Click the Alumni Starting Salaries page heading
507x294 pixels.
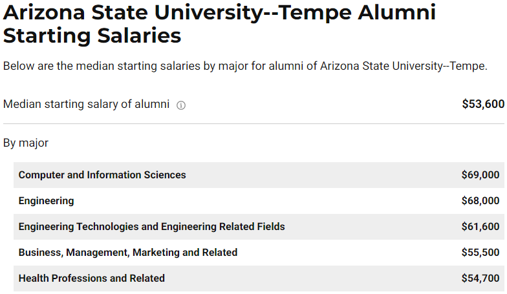click(x=220, y=23)
